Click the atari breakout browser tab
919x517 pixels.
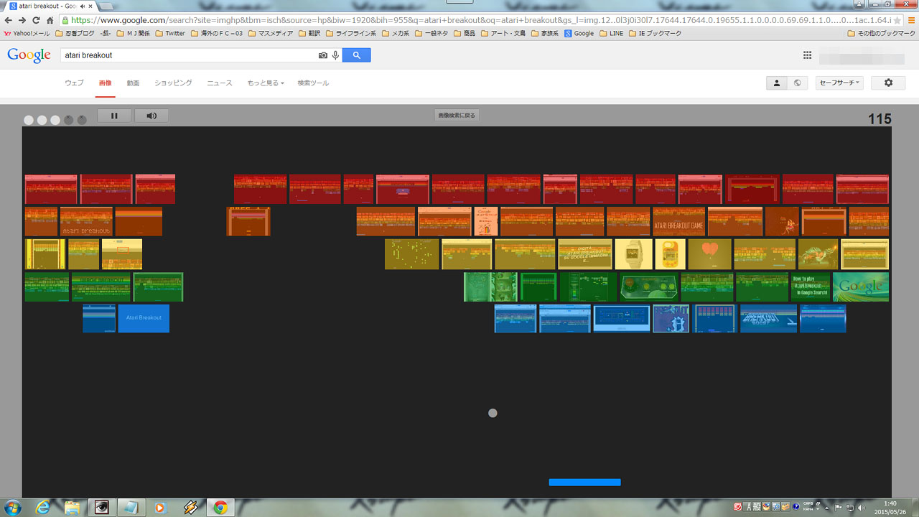(x=49, y=6)
